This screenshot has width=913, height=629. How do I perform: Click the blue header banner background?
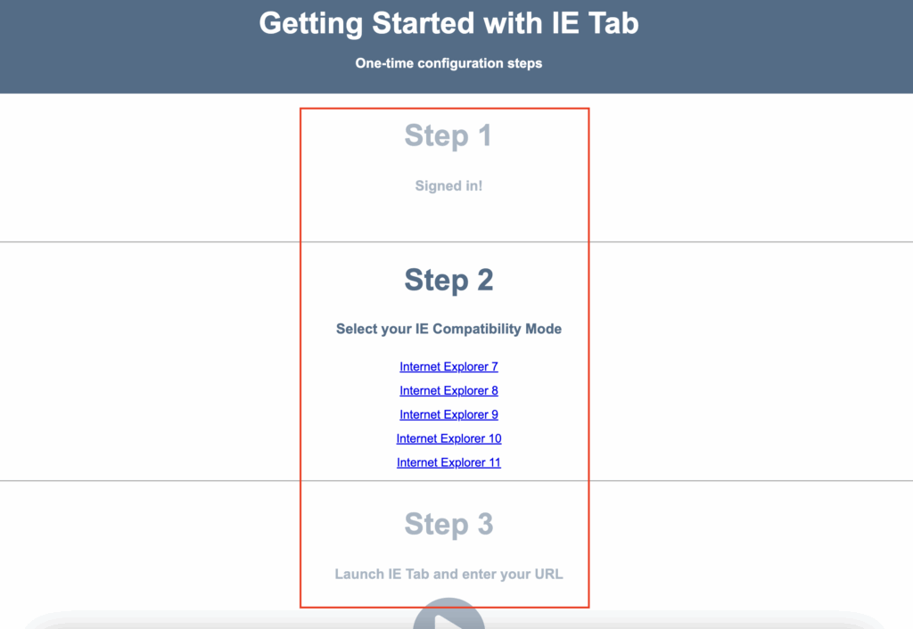128,46
